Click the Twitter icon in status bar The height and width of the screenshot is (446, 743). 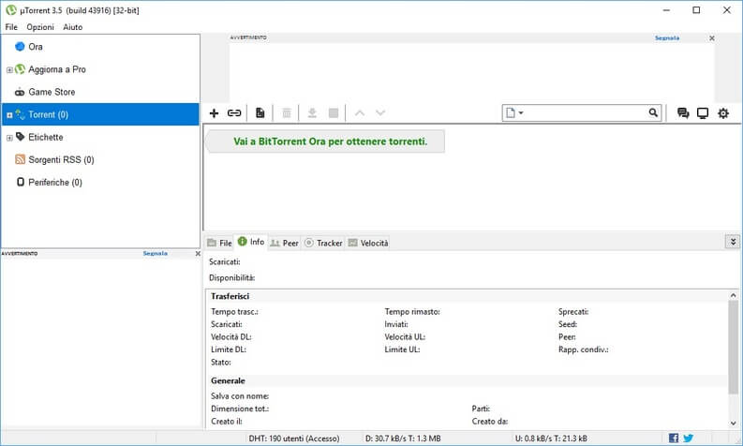688,438
